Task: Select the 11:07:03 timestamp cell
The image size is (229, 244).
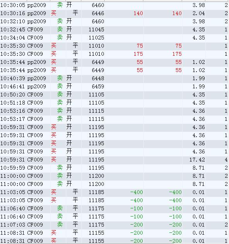Action: 13,225
